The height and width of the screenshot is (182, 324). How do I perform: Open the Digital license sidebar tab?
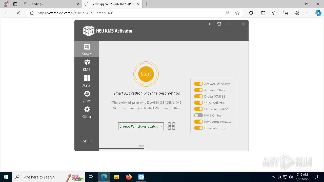87,81
